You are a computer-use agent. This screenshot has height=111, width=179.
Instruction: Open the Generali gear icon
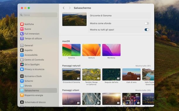pyautogui.click(x=22, y=45)
